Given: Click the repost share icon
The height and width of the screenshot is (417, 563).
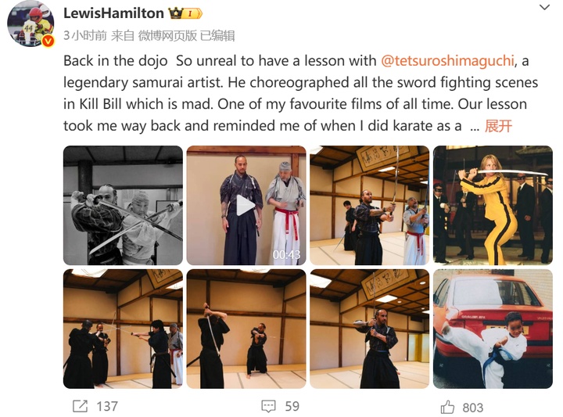Looking at the screenshot, I should click(x=80, y=406).
